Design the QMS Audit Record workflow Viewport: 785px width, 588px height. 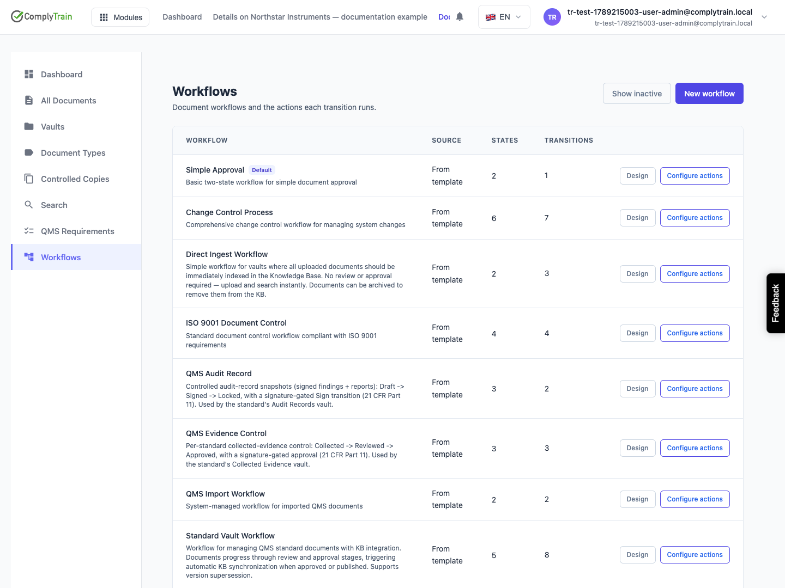tap(637, 389)
